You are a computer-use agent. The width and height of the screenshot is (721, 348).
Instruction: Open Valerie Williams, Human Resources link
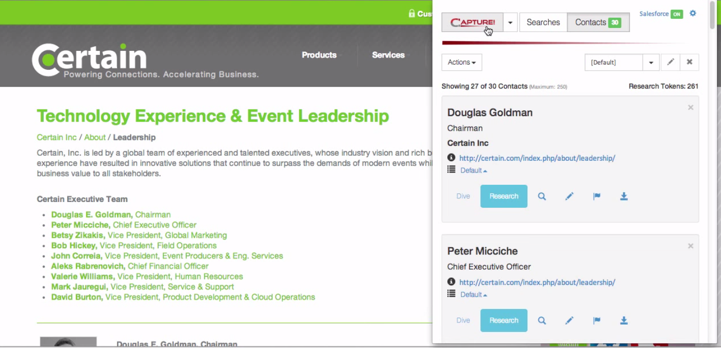147,277
